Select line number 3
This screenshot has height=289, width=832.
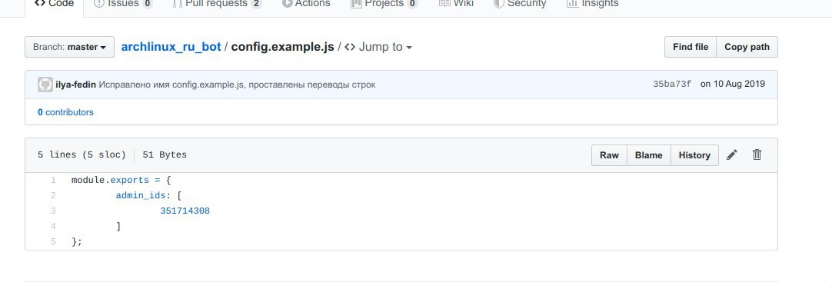click(x=53, y=211)
